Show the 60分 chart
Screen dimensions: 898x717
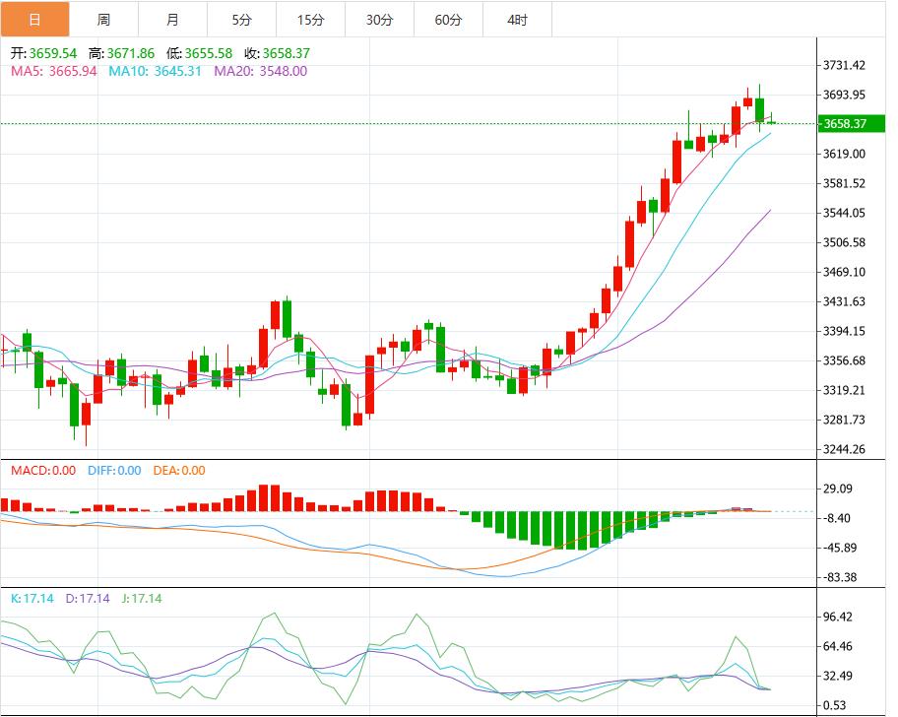(x=448, y=20)
